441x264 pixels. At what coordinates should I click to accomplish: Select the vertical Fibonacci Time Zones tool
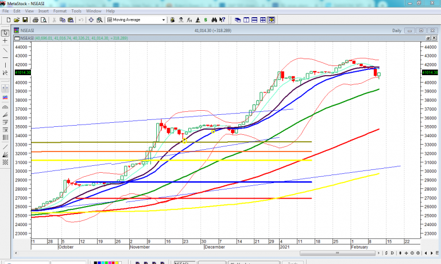(5, 138)
